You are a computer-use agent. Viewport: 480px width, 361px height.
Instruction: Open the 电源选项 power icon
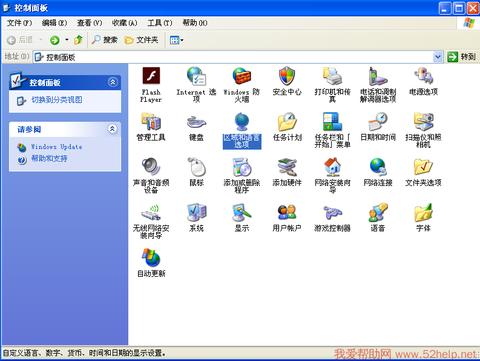click(423, 76)
